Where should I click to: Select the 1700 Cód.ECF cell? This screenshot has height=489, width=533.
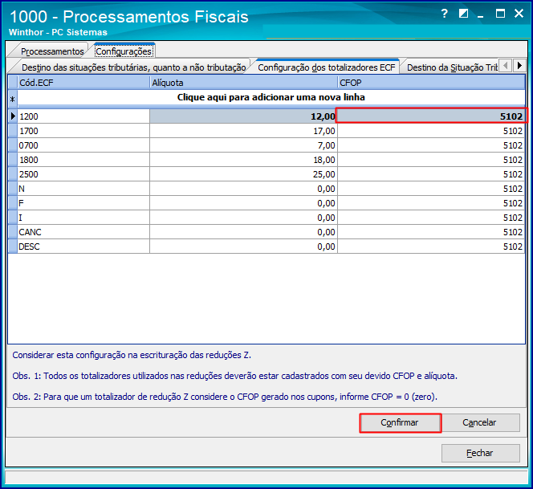pyautogui.click(x=83, y=131)
